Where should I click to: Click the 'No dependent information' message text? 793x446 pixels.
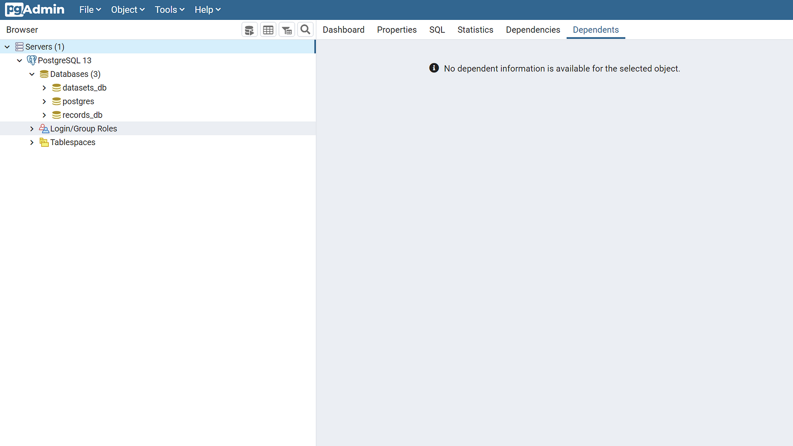562,69
